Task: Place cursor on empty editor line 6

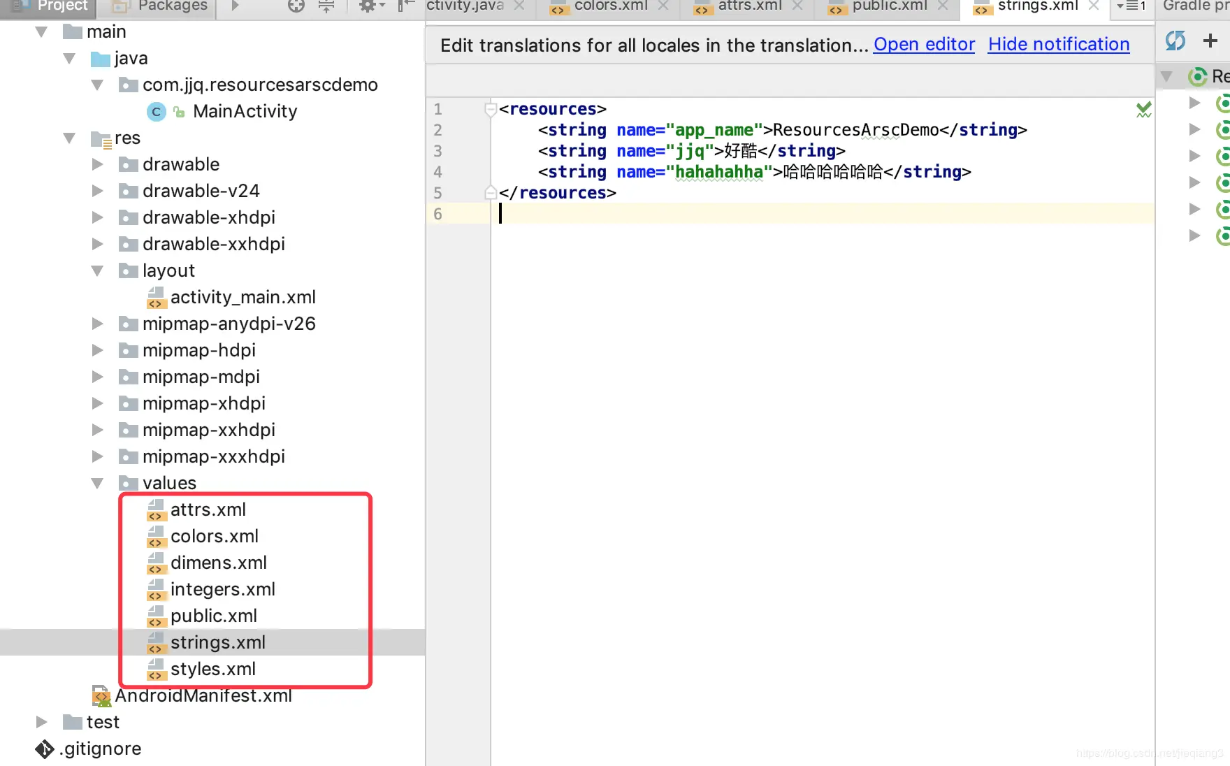Action: coord(822,214)
